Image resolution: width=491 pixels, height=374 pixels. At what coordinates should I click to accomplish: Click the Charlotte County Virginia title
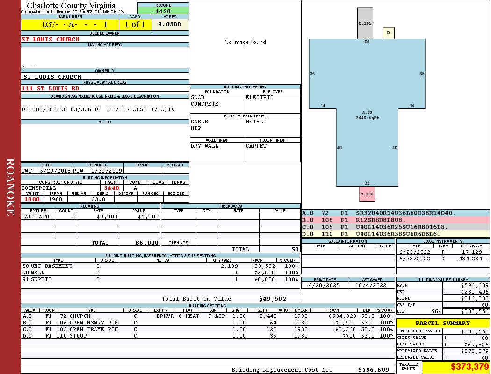71,6
